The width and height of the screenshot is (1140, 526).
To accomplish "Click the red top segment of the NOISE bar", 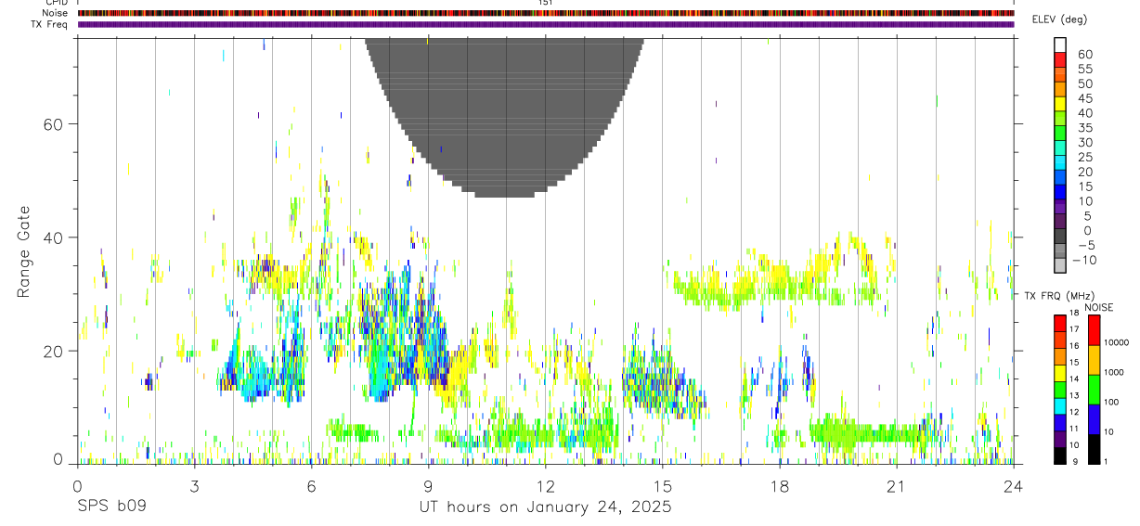I will 1094,329.
